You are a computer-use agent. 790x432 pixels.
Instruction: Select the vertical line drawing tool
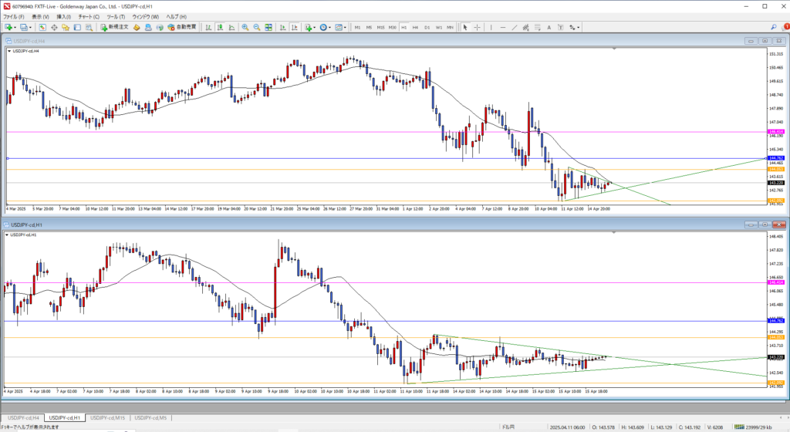(491, 27)
